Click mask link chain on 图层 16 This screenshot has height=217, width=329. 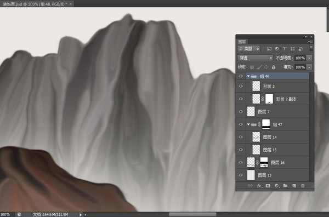click(258, 162)
